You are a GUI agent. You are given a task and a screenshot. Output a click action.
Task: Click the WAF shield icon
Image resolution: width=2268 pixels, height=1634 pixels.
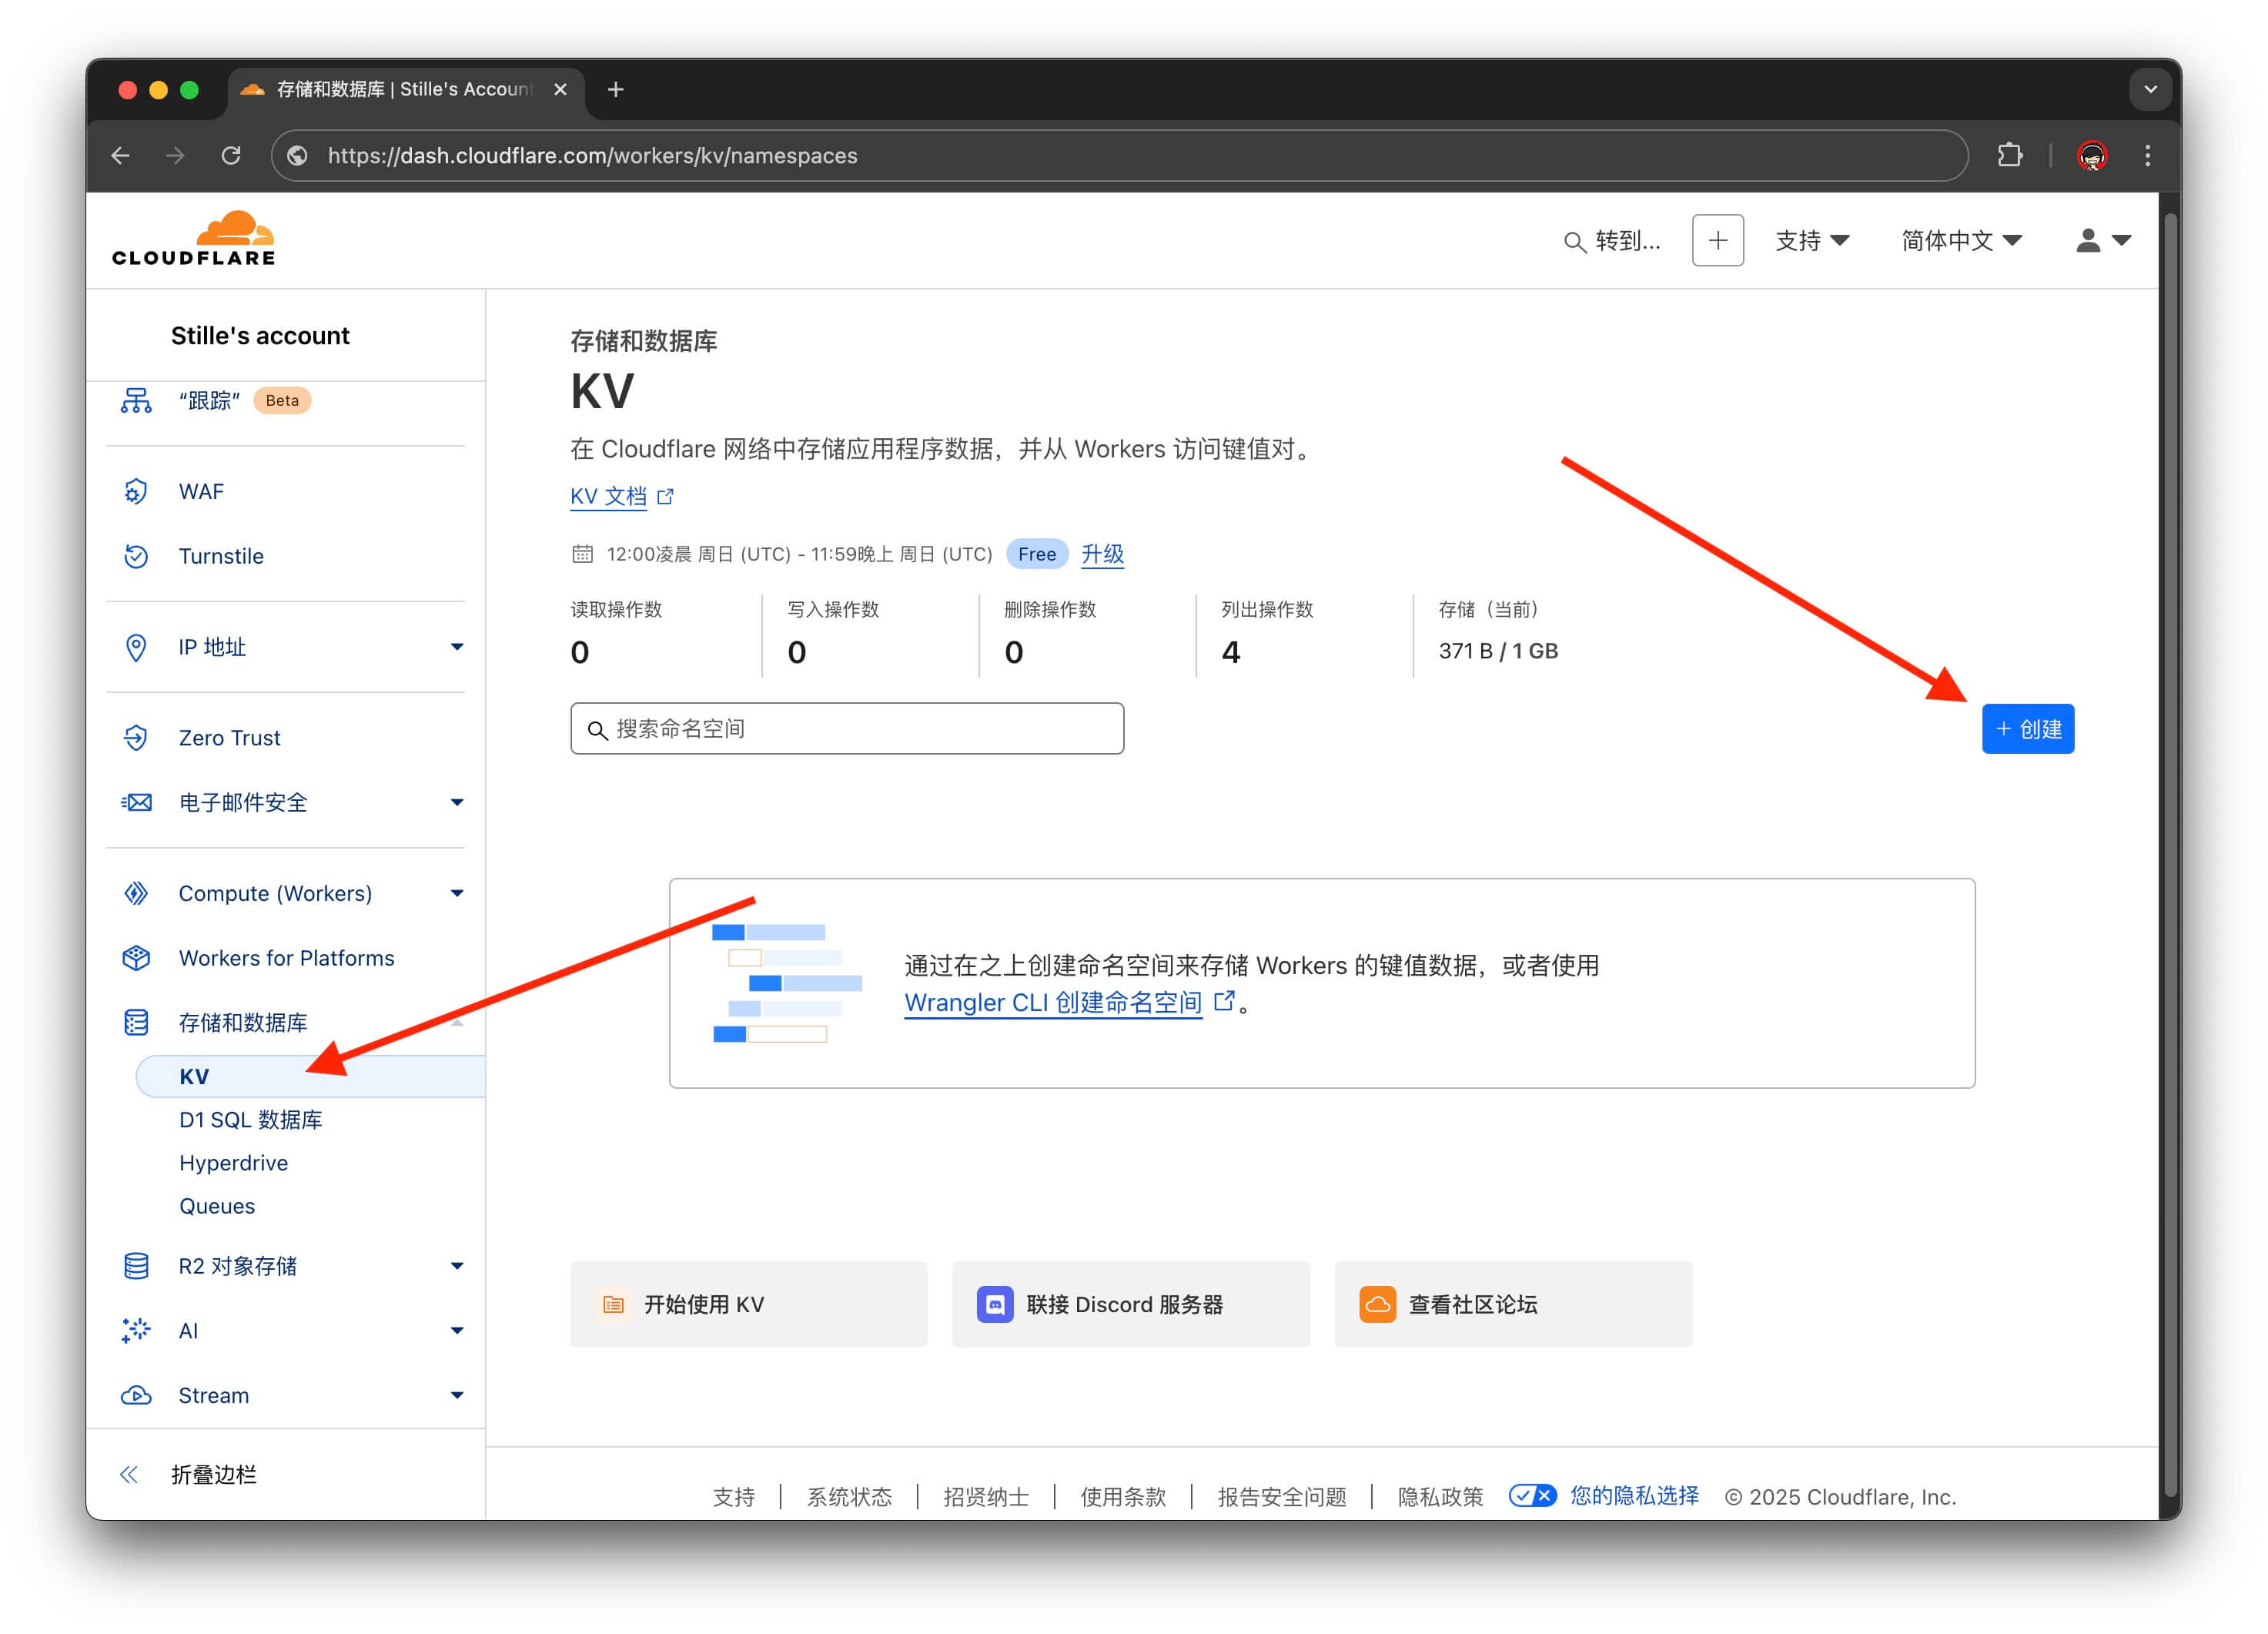[x=136, y=491]
